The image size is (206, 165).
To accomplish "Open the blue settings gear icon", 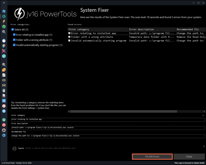I will click(4, 135).
